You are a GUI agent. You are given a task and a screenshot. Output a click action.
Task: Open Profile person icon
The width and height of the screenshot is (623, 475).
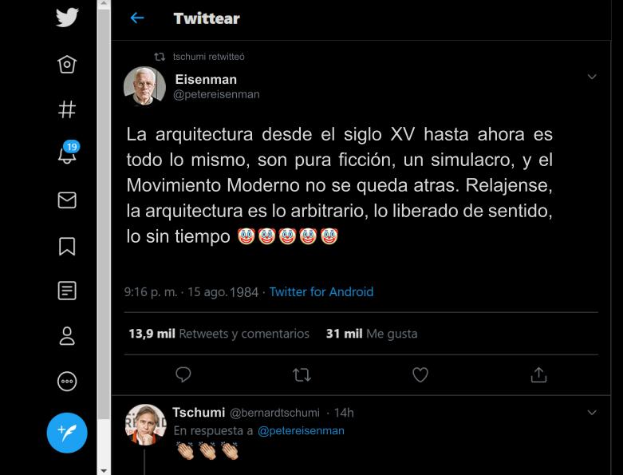(x=67, y=336)
